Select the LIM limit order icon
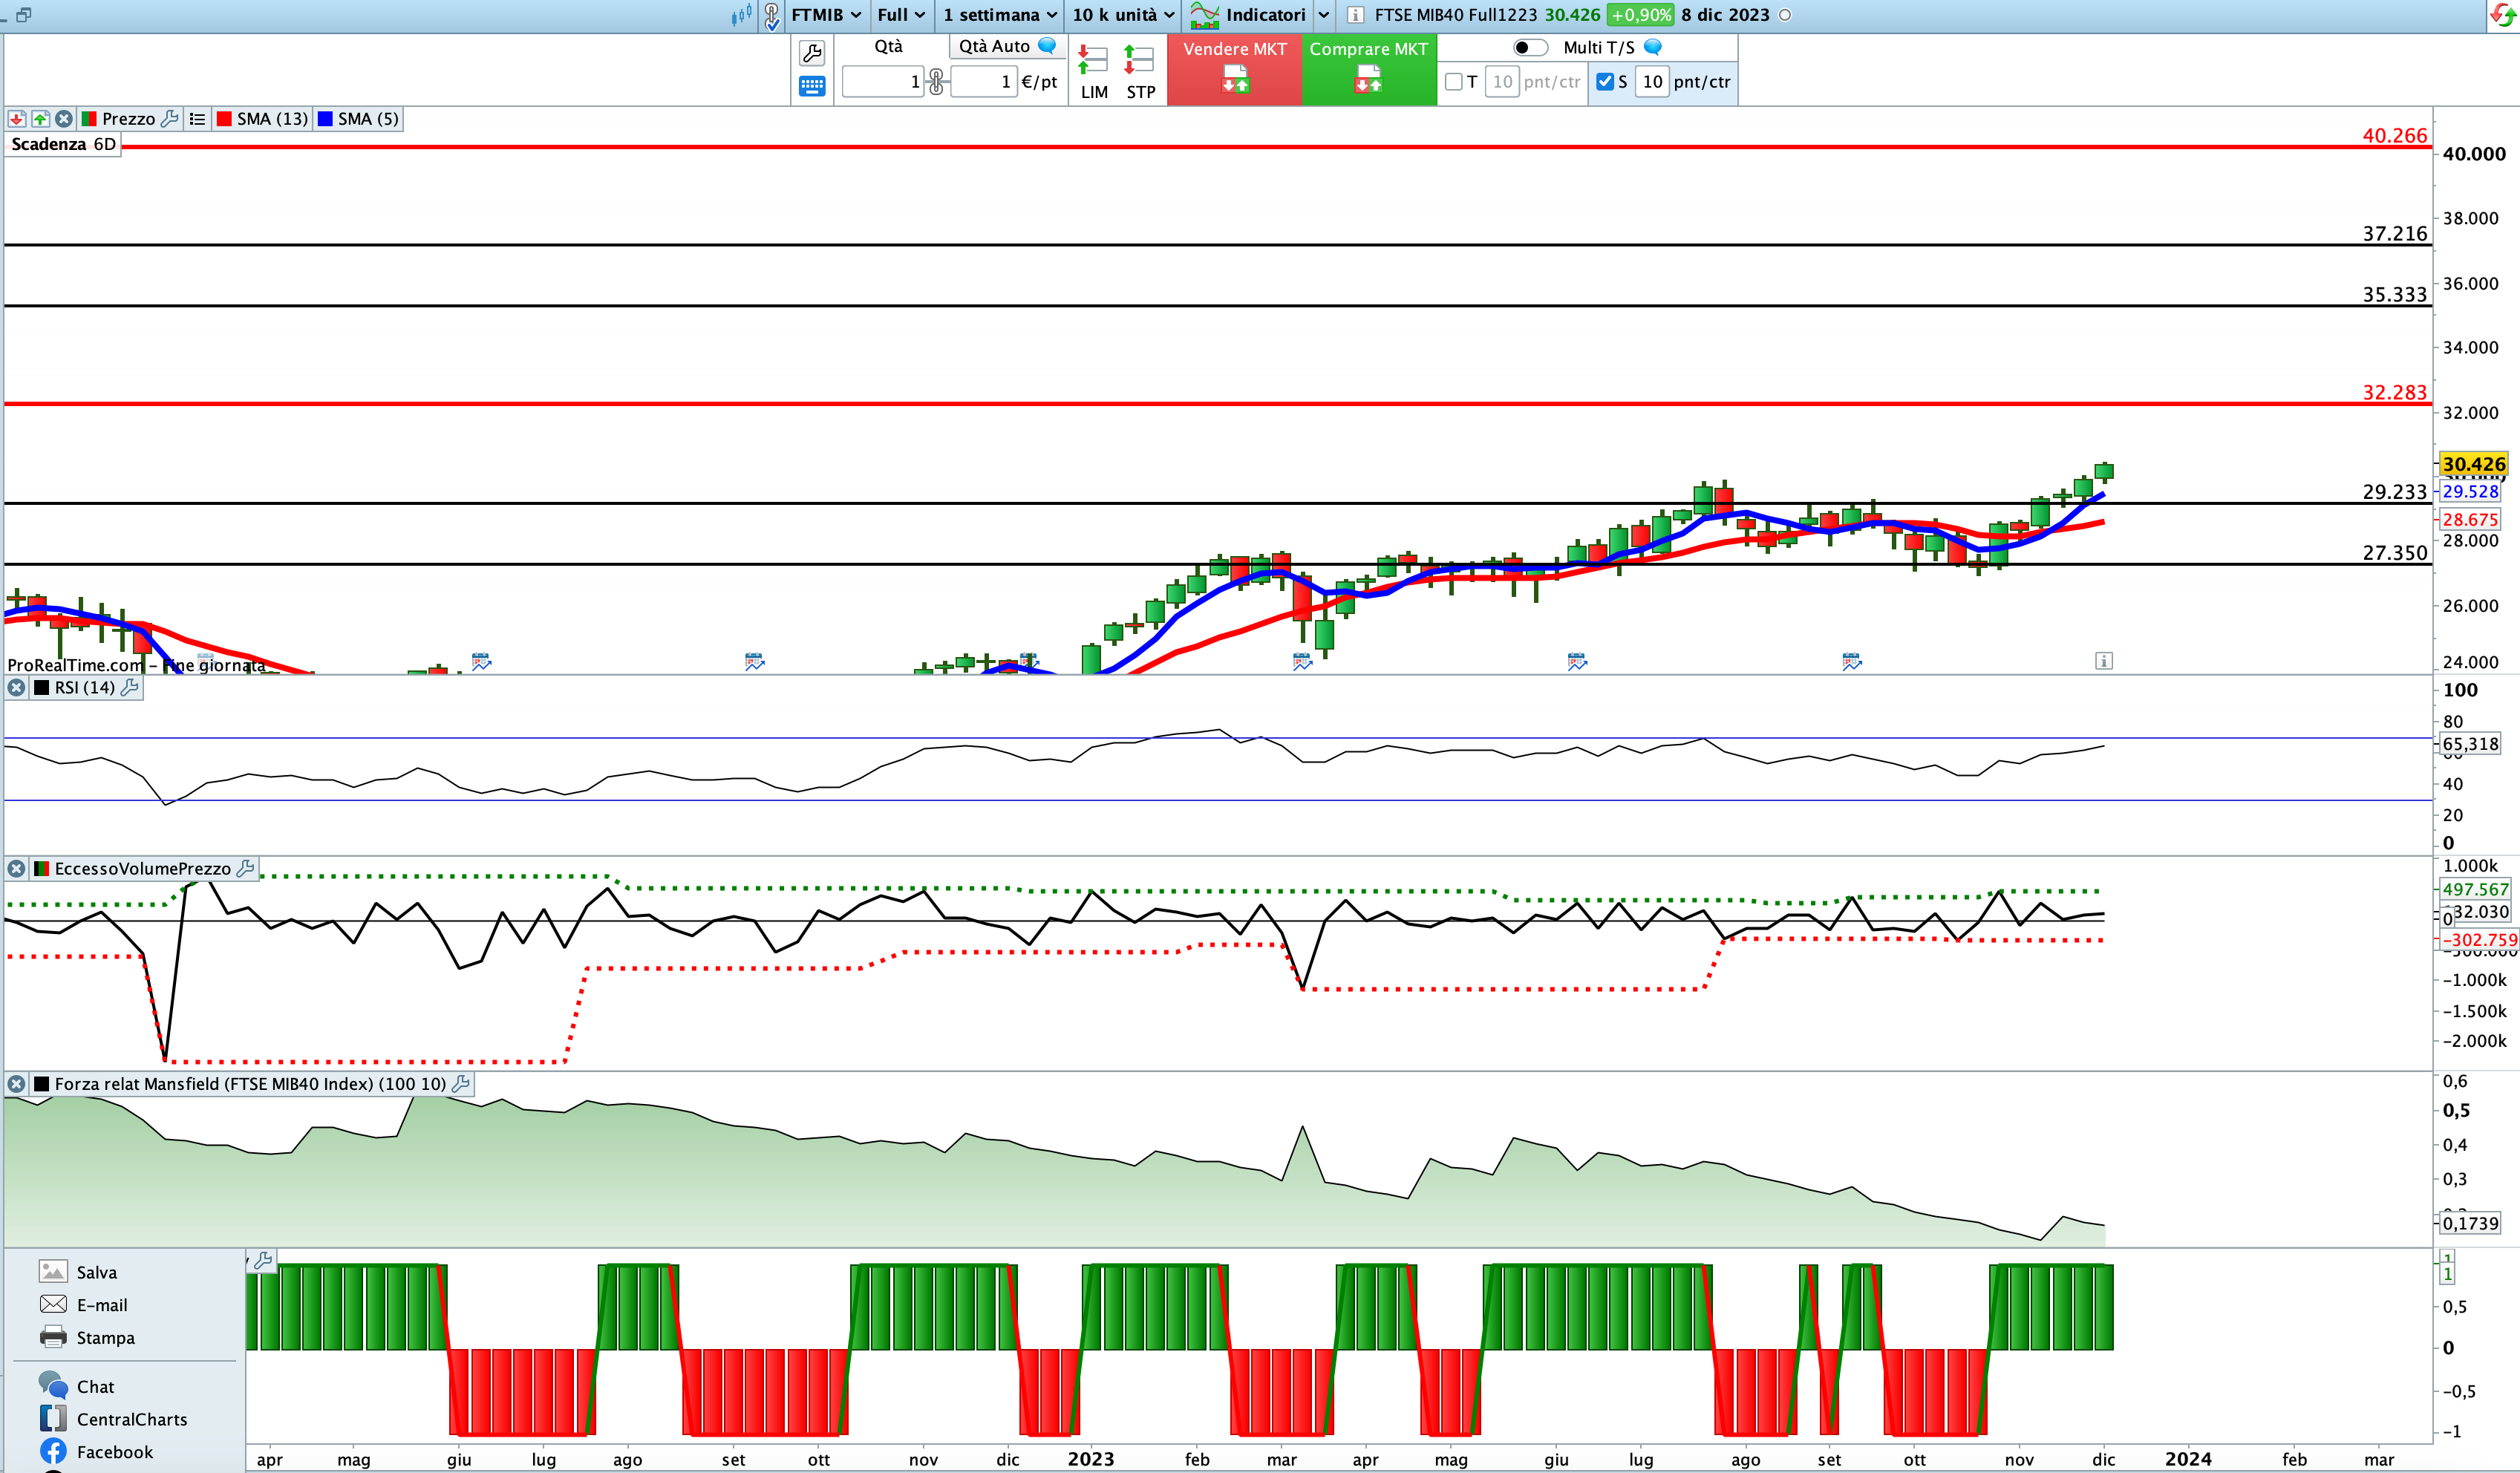 1093,71
